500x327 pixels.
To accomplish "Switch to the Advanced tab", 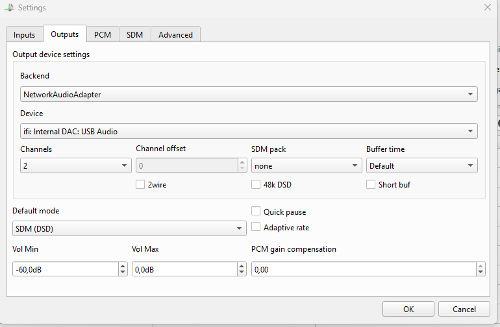I will (175, 34).
